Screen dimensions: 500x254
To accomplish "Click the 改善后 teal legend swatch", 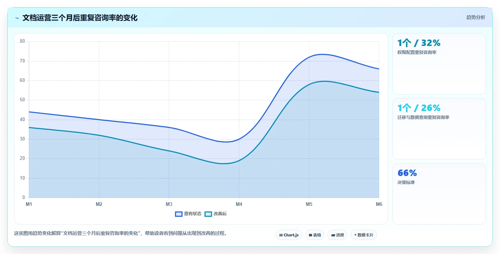I will pos(208,214).
